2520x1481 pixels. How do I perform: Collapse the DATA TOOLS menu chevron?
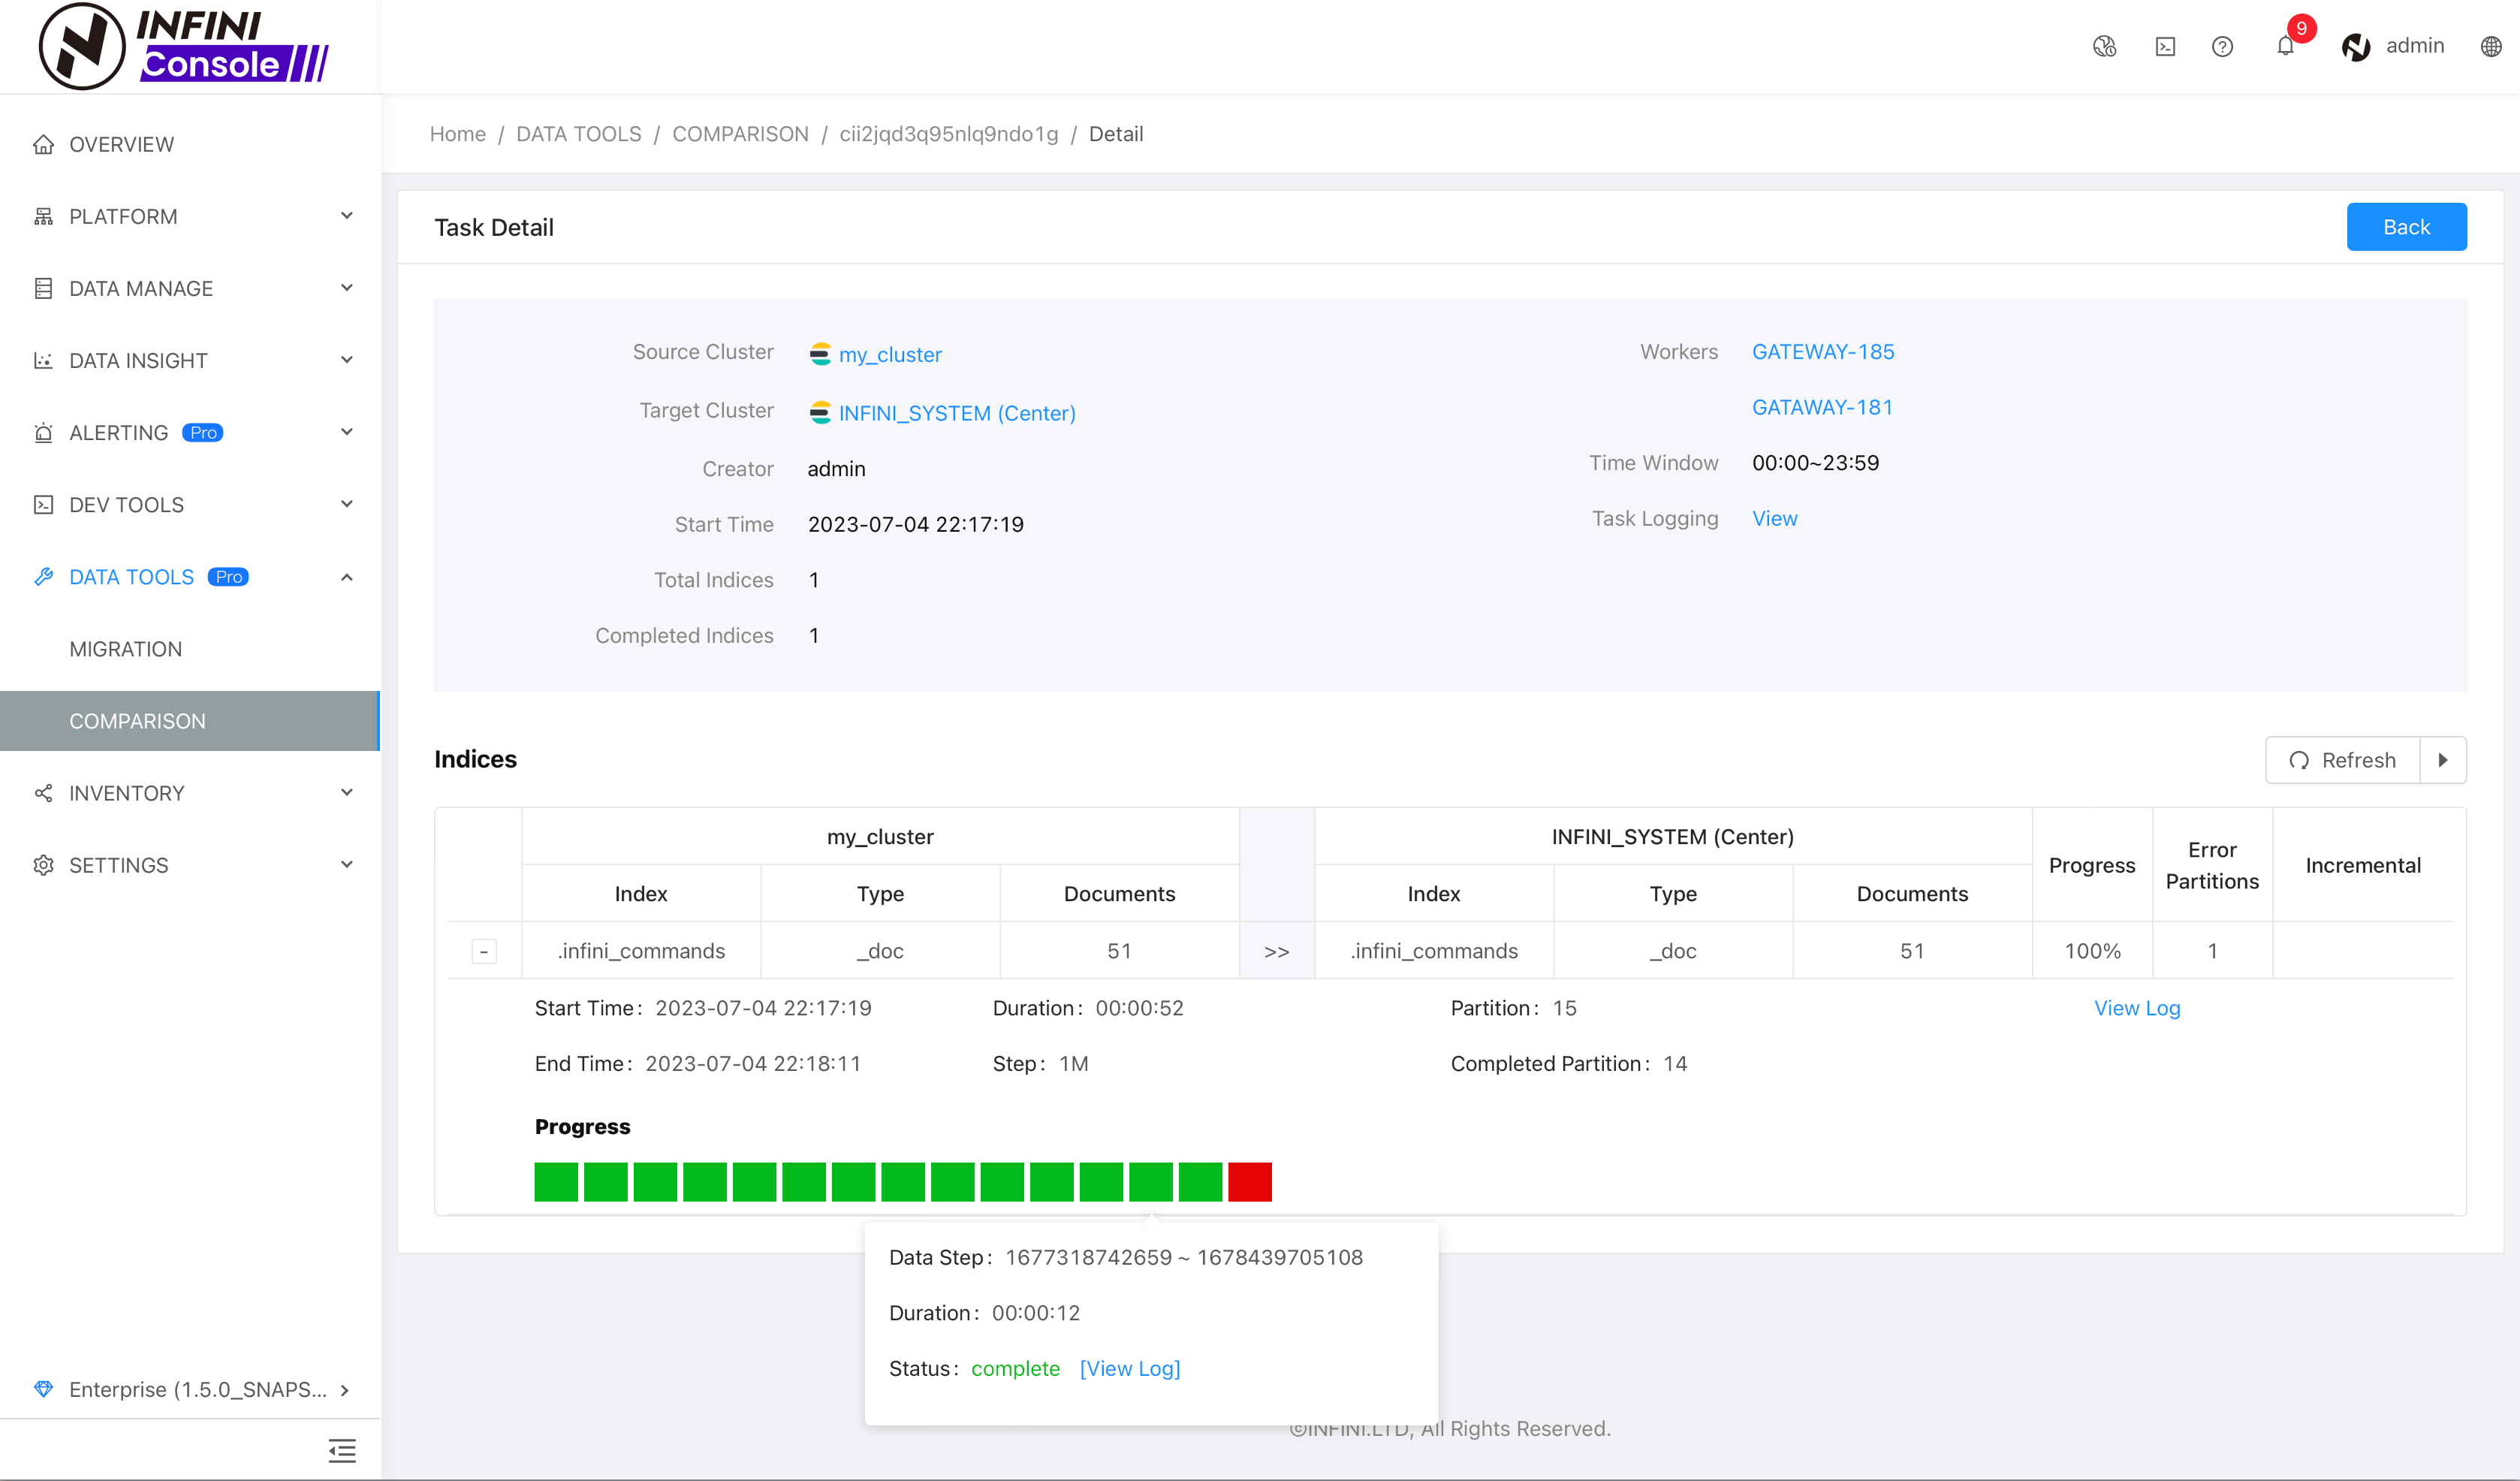click(347, 577)
